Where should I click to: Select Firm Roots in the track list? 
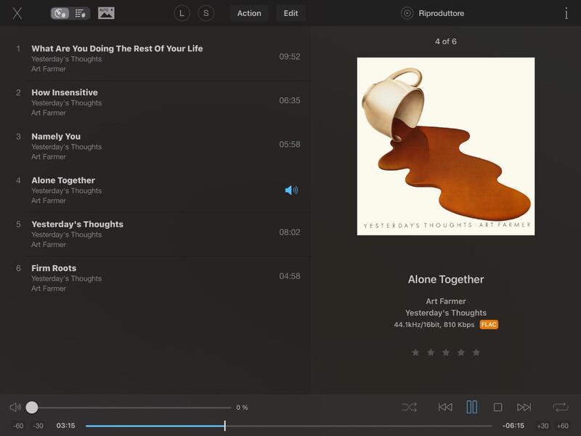pos(54,268)
